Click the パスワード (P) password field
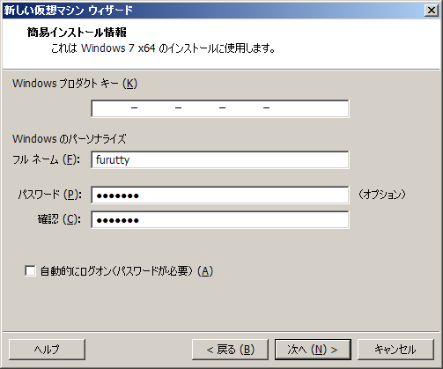The height and width of the screenshot is (369, 443). [220, 195]
